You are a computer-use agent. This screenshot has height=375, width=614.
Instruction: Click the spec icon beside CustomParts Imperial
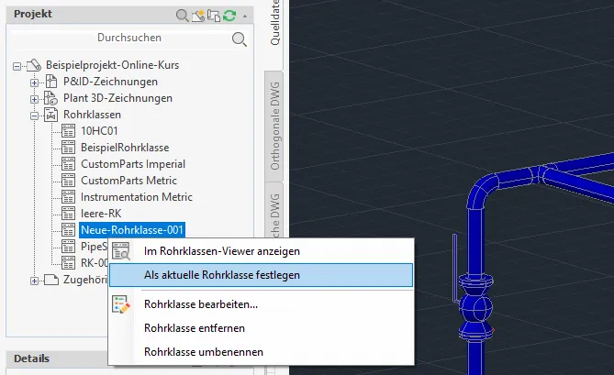point(69,164)
